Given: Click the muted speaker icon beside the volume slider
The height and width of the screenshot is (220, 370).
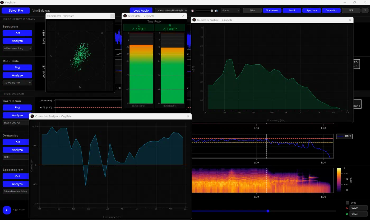Looking at the screenshot, I should coord(192,11).
